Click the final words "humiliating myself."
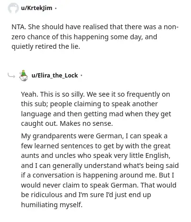 [x=52, y=205]
